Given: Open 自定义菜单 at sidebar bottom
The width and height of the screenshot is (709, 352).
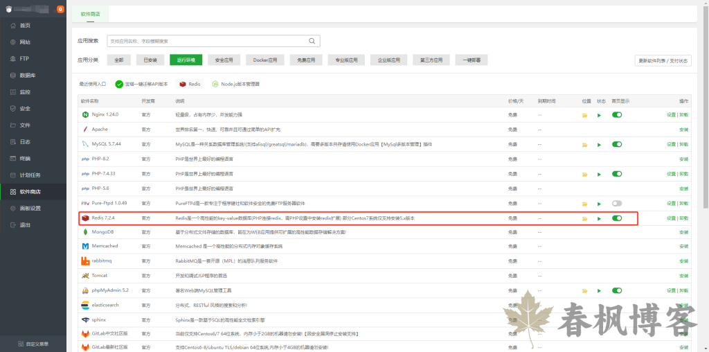Looking at the screenshot, I should 33,344.
